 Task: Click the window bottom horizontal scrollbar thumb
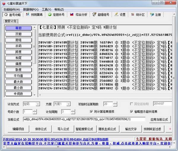point(58,147)
